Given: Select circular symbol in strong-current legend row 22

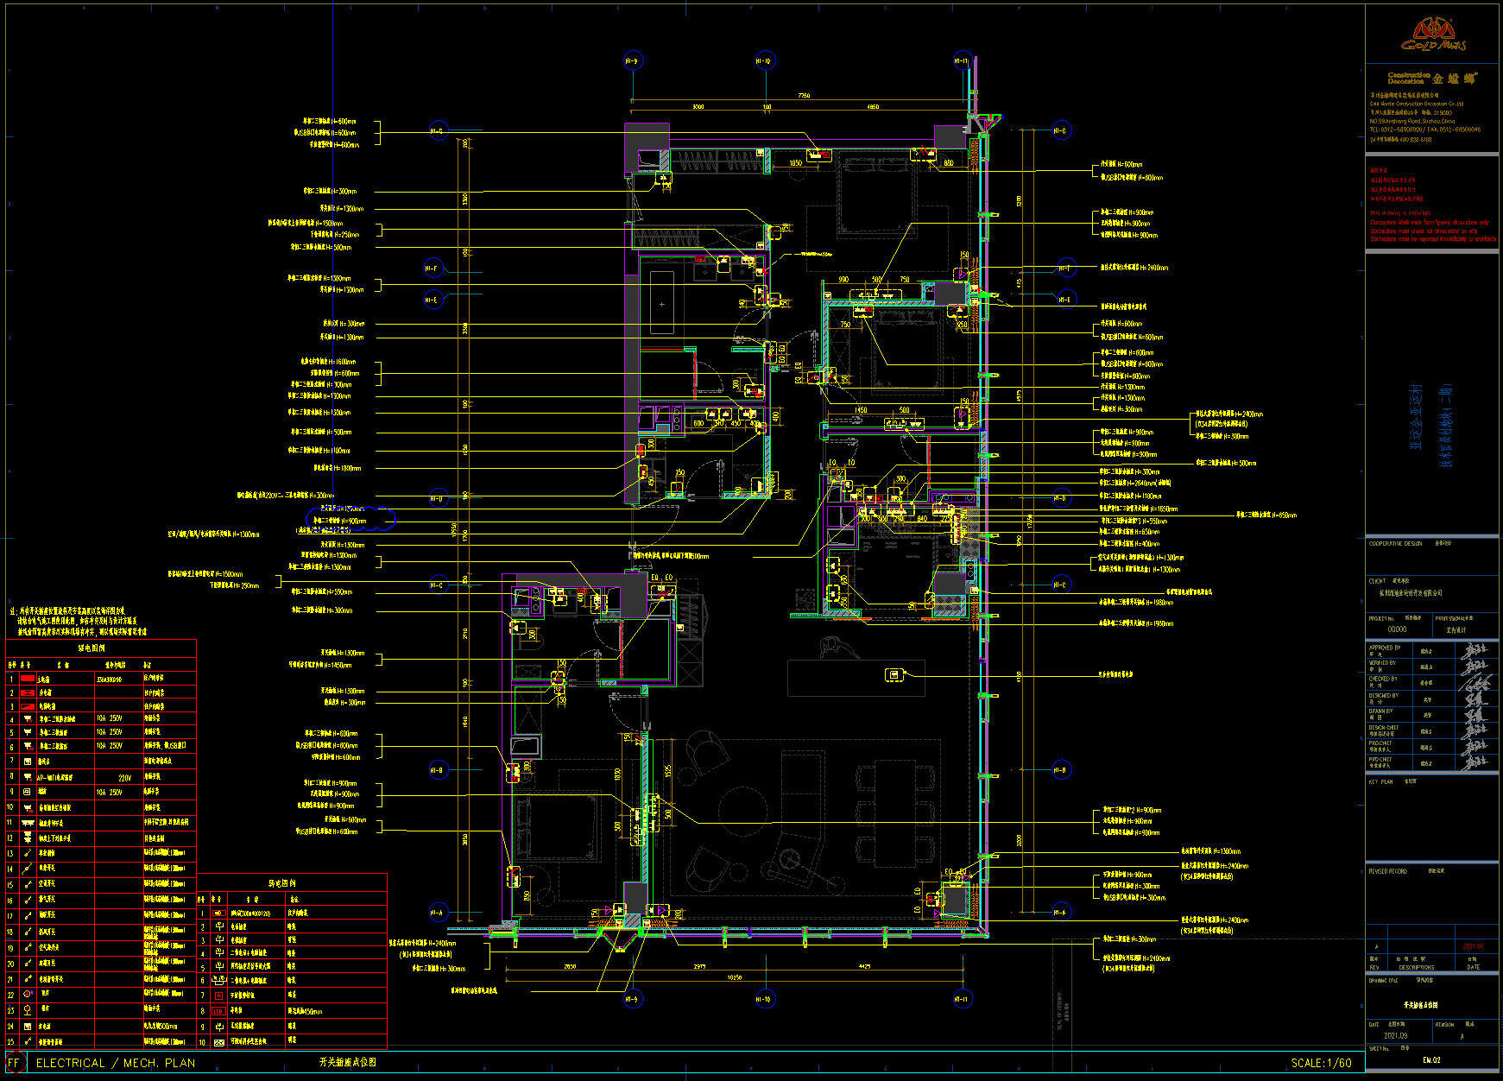Looking at the screenshot, I should click(x=28, y=994).
